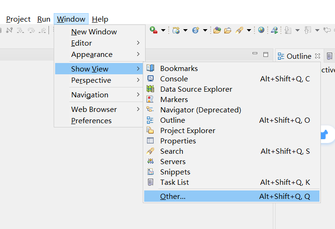
Task: Click the Open Task folder icon
Action: pos(228,31)
